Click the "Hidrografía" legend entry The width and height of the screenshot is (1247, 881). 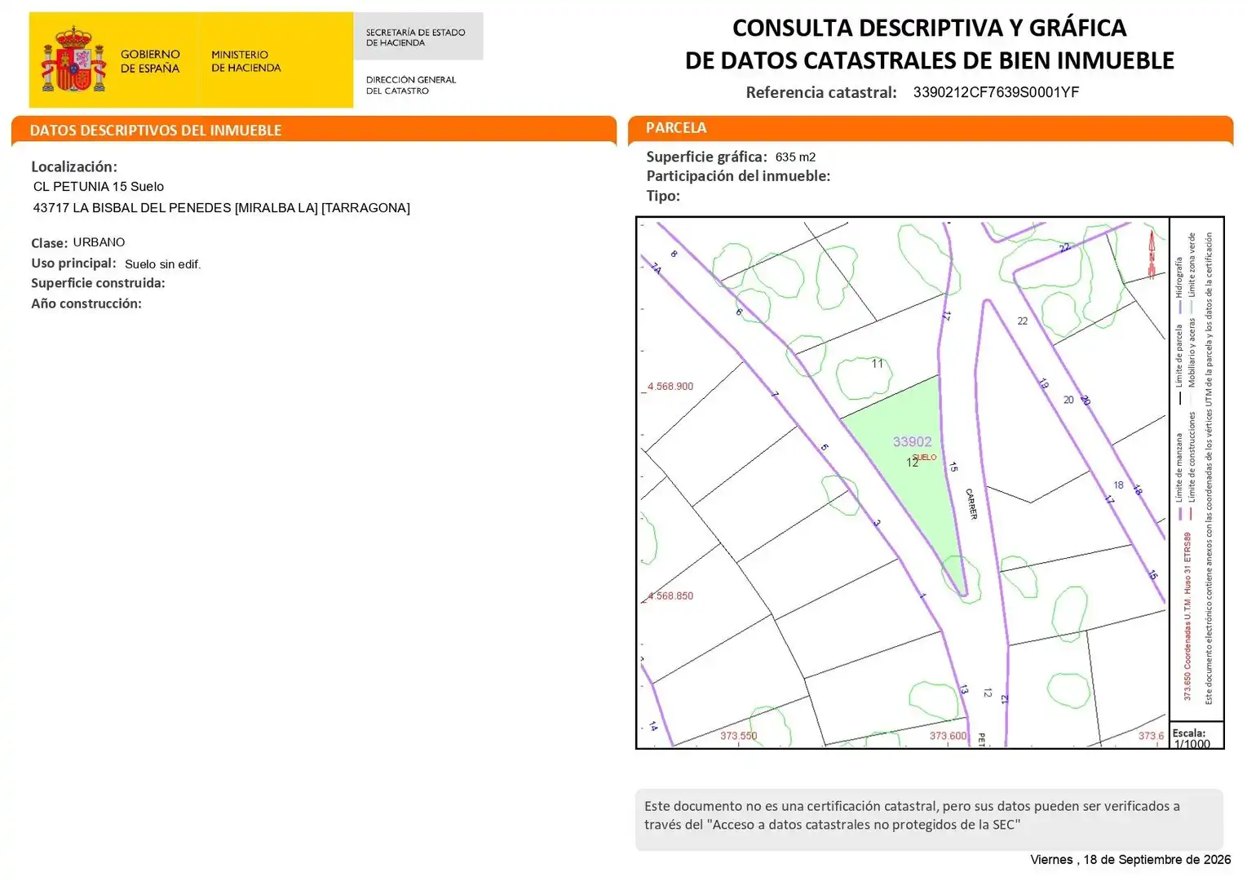(x=1179, y=286)
